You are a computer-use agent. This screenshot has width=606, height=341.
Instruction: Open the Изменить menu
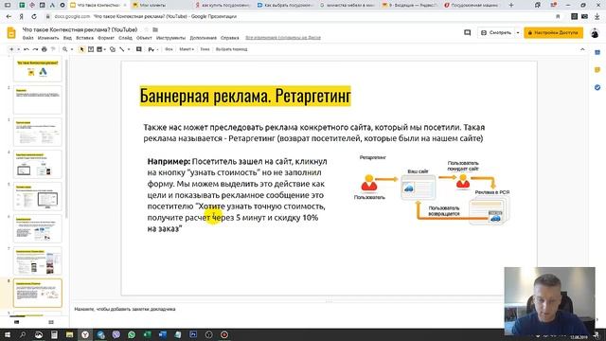coord(48,38)
